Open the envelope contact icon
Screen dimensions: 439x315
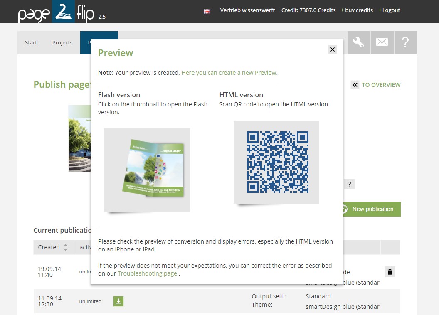pos(382,42)
